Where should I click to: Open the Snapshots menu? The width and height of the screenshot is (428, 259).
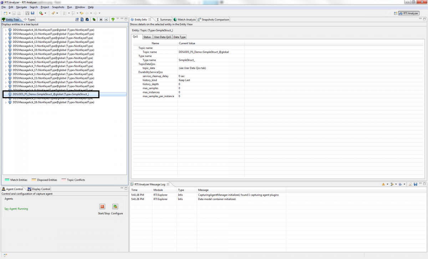click(x=58, y=7)
